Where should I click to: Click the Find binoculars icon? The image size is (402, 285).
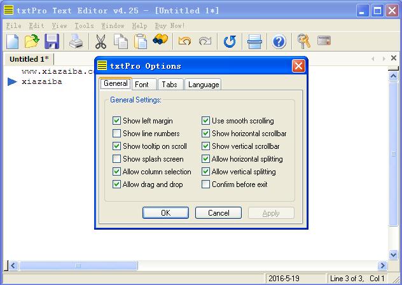(x=160, y=40)
